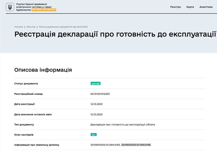Click the Декларація про готовність document type value

pos(123,125)
